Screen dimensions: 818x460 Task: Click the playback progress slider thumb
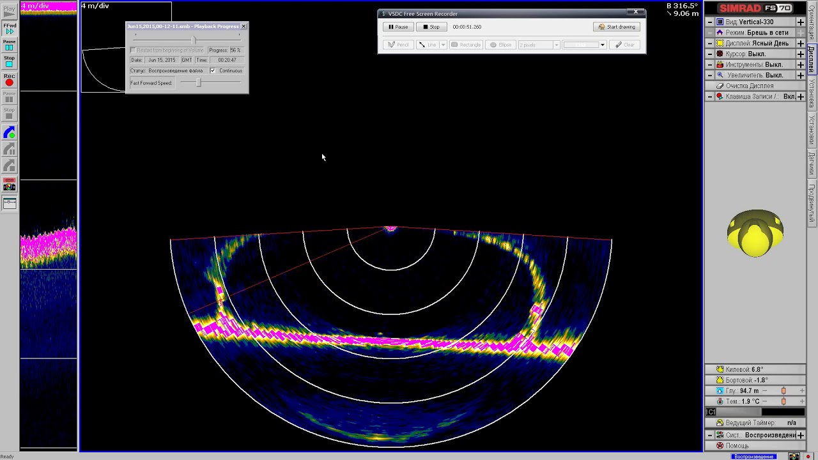194,40
